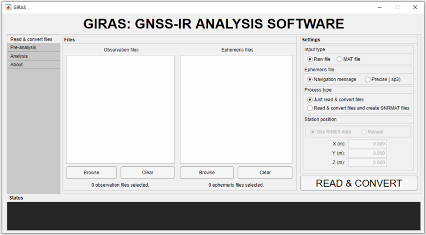The image size is (426, 235).
Task: Open the Read & convert files tab
Action: point(31,39)
